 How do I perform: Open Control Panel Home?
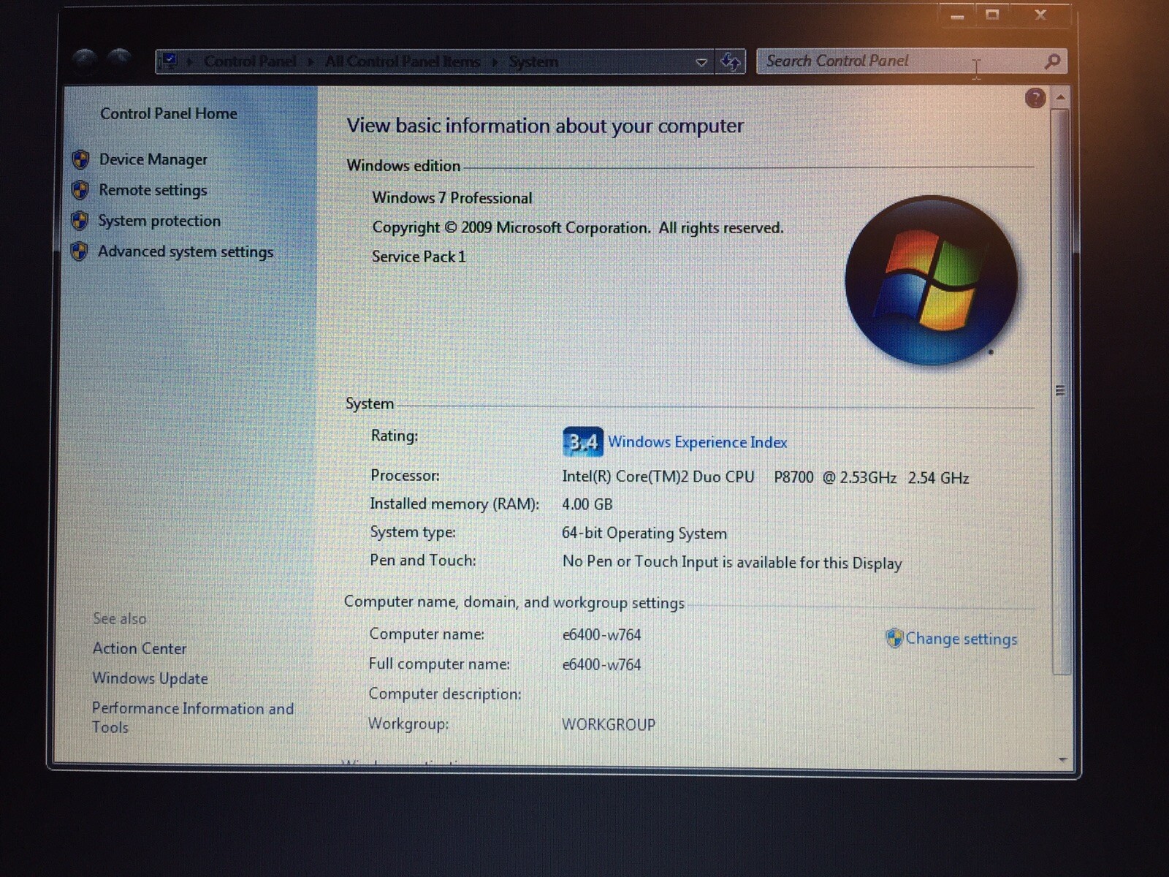169,113
